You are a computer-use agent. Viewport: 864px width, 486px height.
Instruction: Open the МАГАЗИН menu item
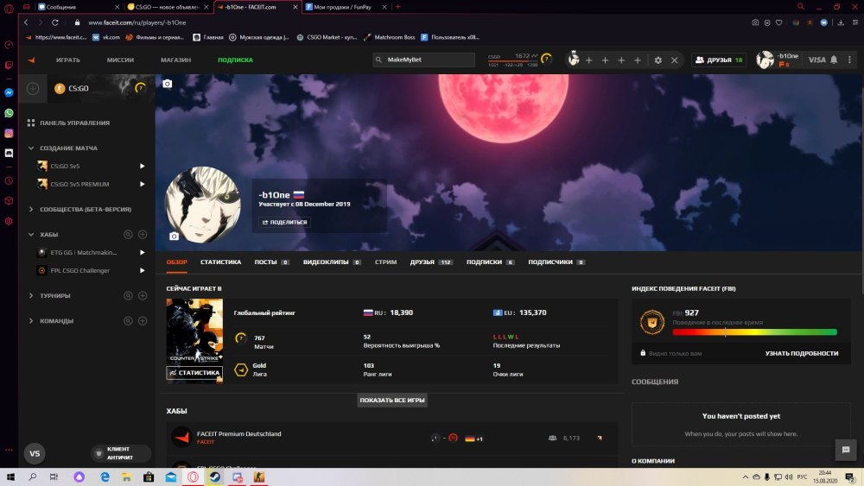point(175,60)
